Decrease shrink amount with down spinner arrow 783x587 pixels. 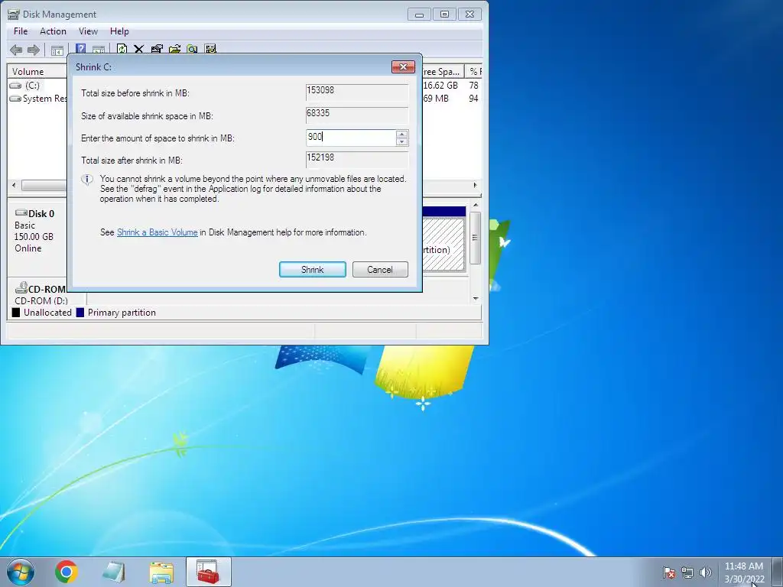click(x=401, y=141)
